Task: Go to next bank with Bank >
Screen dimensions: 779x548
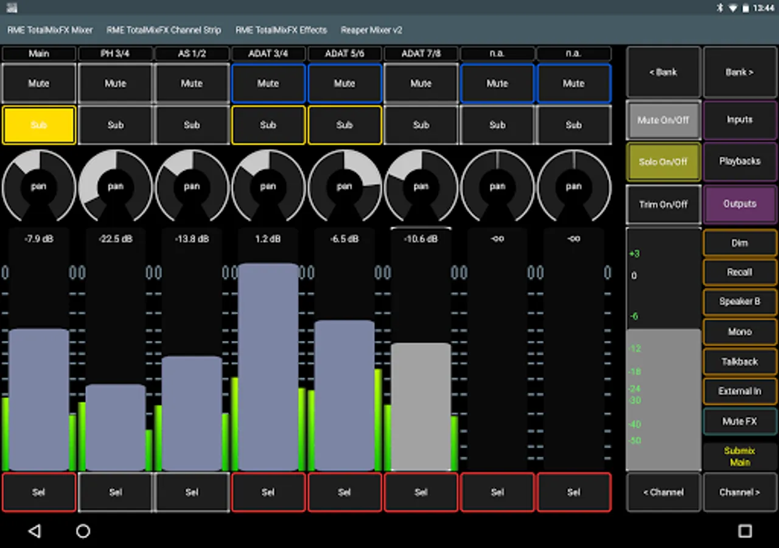Action: 739,72
